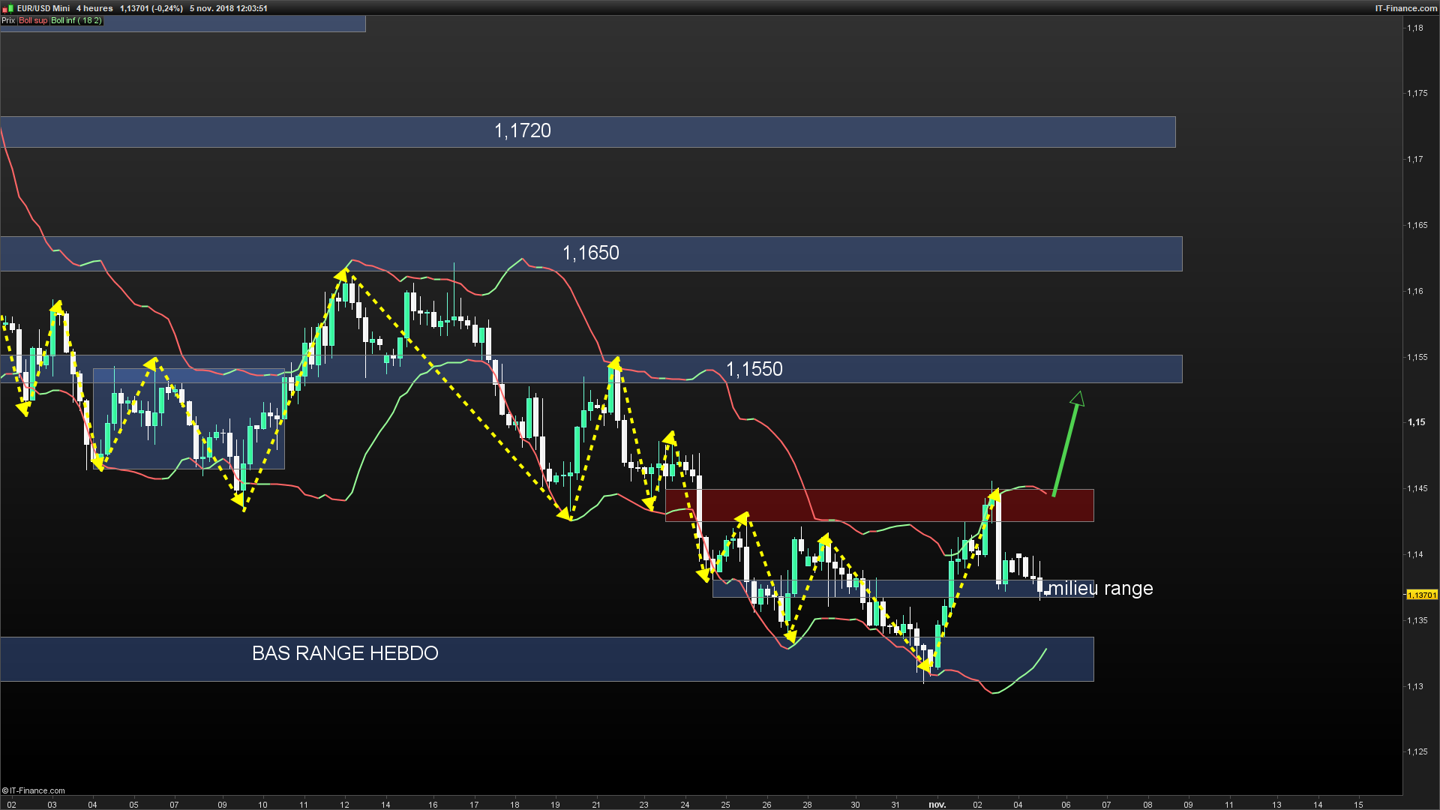Click the IT-Finance.com copyright text at bottom left
This screenshot has width=1440, height=810.
(x=34, y=790)
